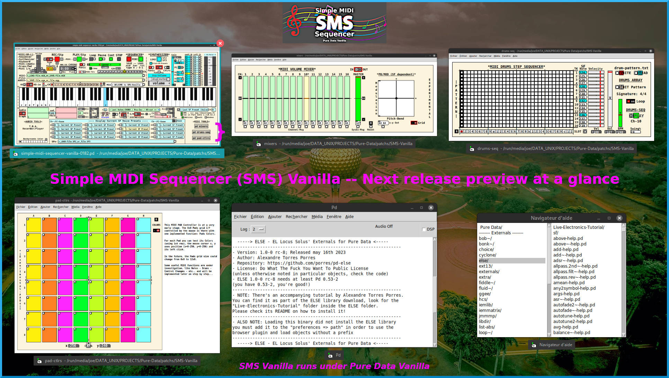Open Fichier menu in Pd window
This screenshot has height=378, width=669.
click(x=240, y=217)
